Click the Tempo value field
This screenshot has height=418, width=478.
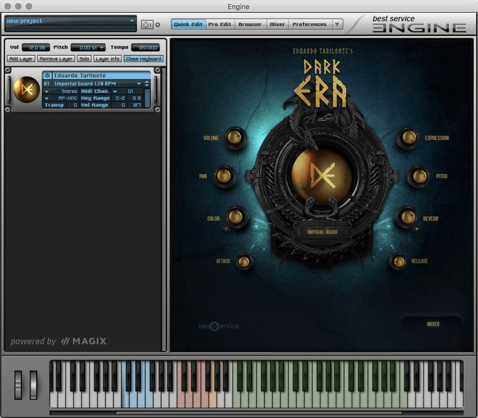click(145, 47)
